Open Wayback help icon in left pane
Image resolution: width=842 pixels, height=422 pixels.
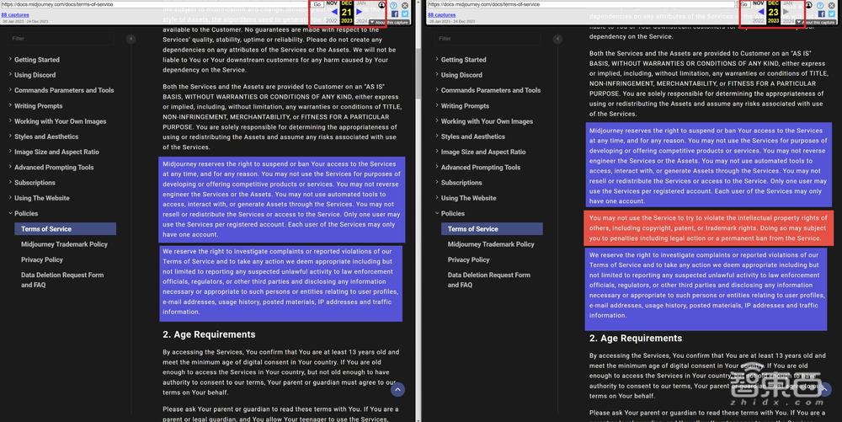pyautogui.click(x=393, y=5)
